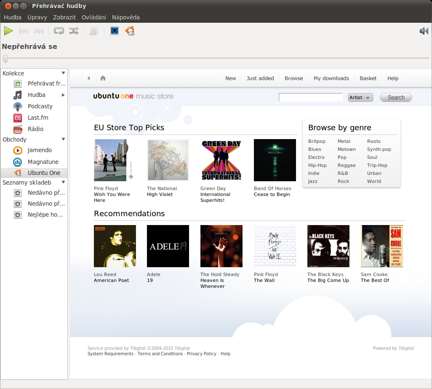Open the My downloads tab
This screenshot has height=389, width=432.
331,78
